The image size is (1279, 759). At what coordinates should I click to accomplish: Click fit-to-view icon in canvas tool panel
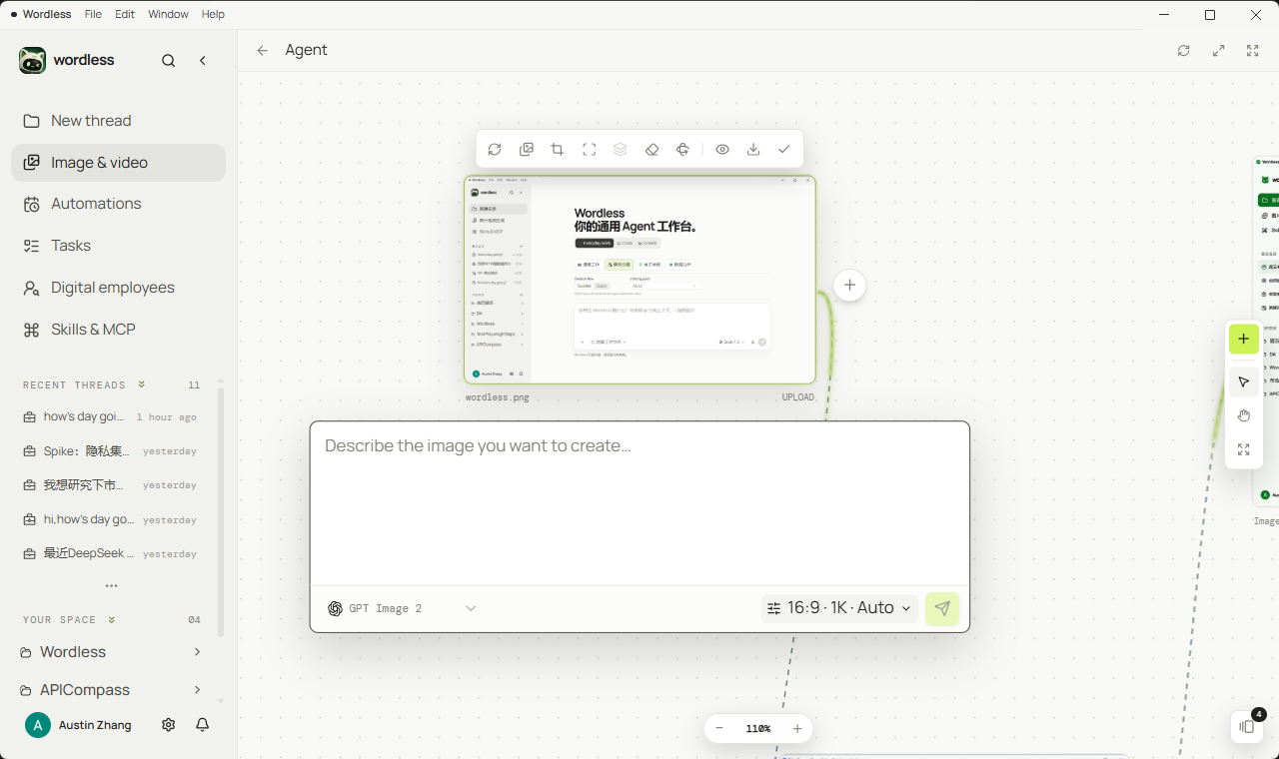[1244, 450]
